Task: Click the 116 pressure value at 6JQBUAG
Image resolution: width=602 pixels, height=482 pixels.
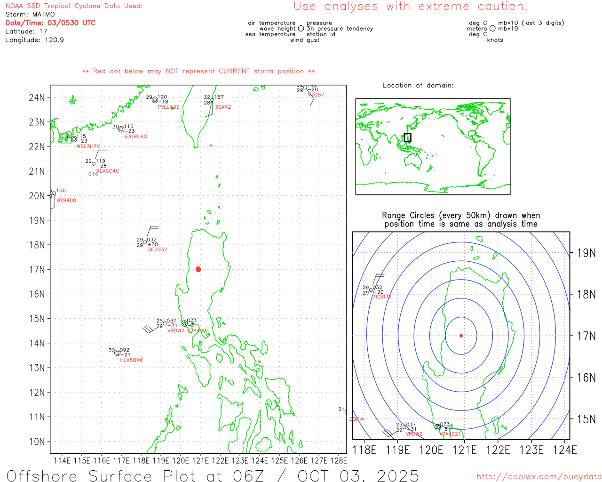Action: click(x=129, y=127)
